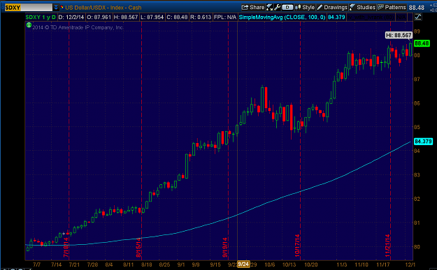Click the Share button in the chart toolbar
Viewport: 437px width, 270px height.
point(253,7)
